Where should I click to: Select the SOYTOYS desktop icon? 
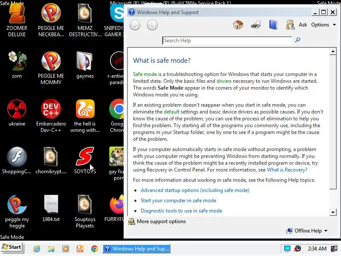tap(85, 161)
